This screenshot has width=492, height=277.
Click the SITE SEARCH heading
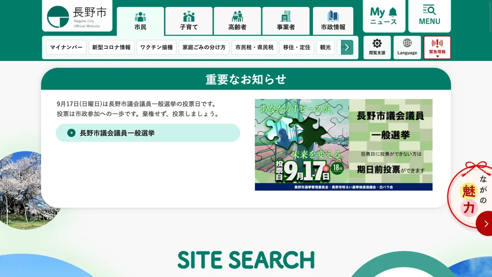tap(246, 260)
